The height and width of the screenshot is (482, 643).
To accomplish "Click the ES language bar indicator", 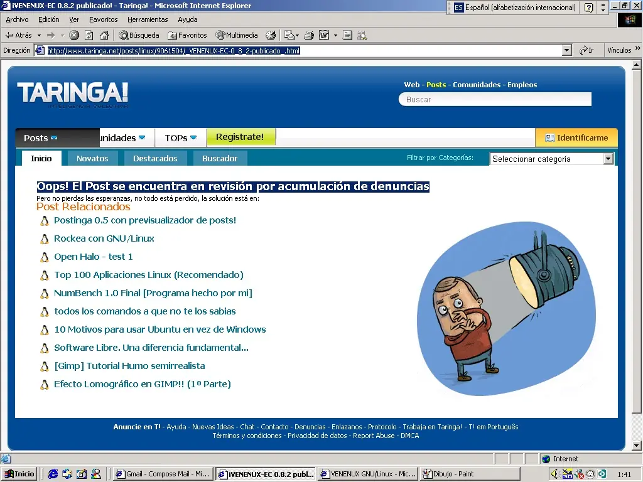I will click(x=458, y=8).
